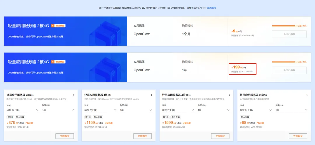Click 新人专享 tag on the 2核2G card
This screenshot has height=145, width=315.
(245, 117)
